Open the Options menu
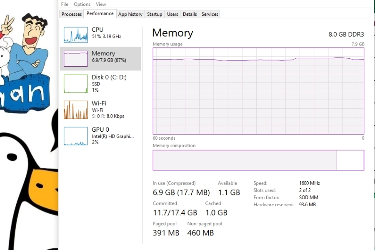 click(x=82, y=4)
